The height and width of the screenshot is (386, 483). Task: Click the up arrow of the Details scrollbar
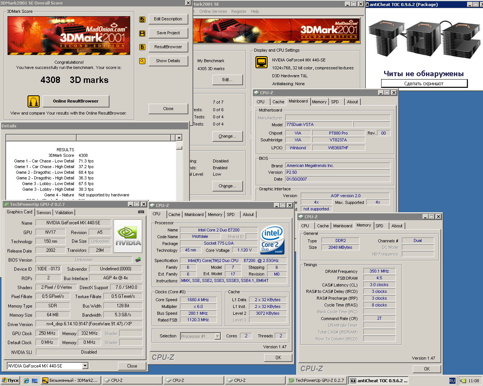[179, 138]
